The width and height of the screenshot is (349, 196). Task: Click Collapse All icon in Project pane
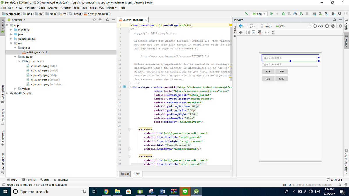coord(100,20)
